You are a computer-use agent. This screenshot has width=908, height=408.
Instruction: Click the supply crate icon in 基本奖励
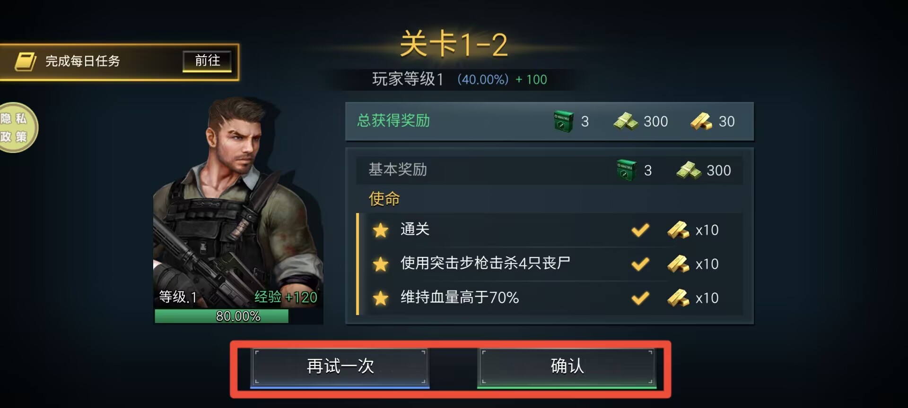(627, 170)
